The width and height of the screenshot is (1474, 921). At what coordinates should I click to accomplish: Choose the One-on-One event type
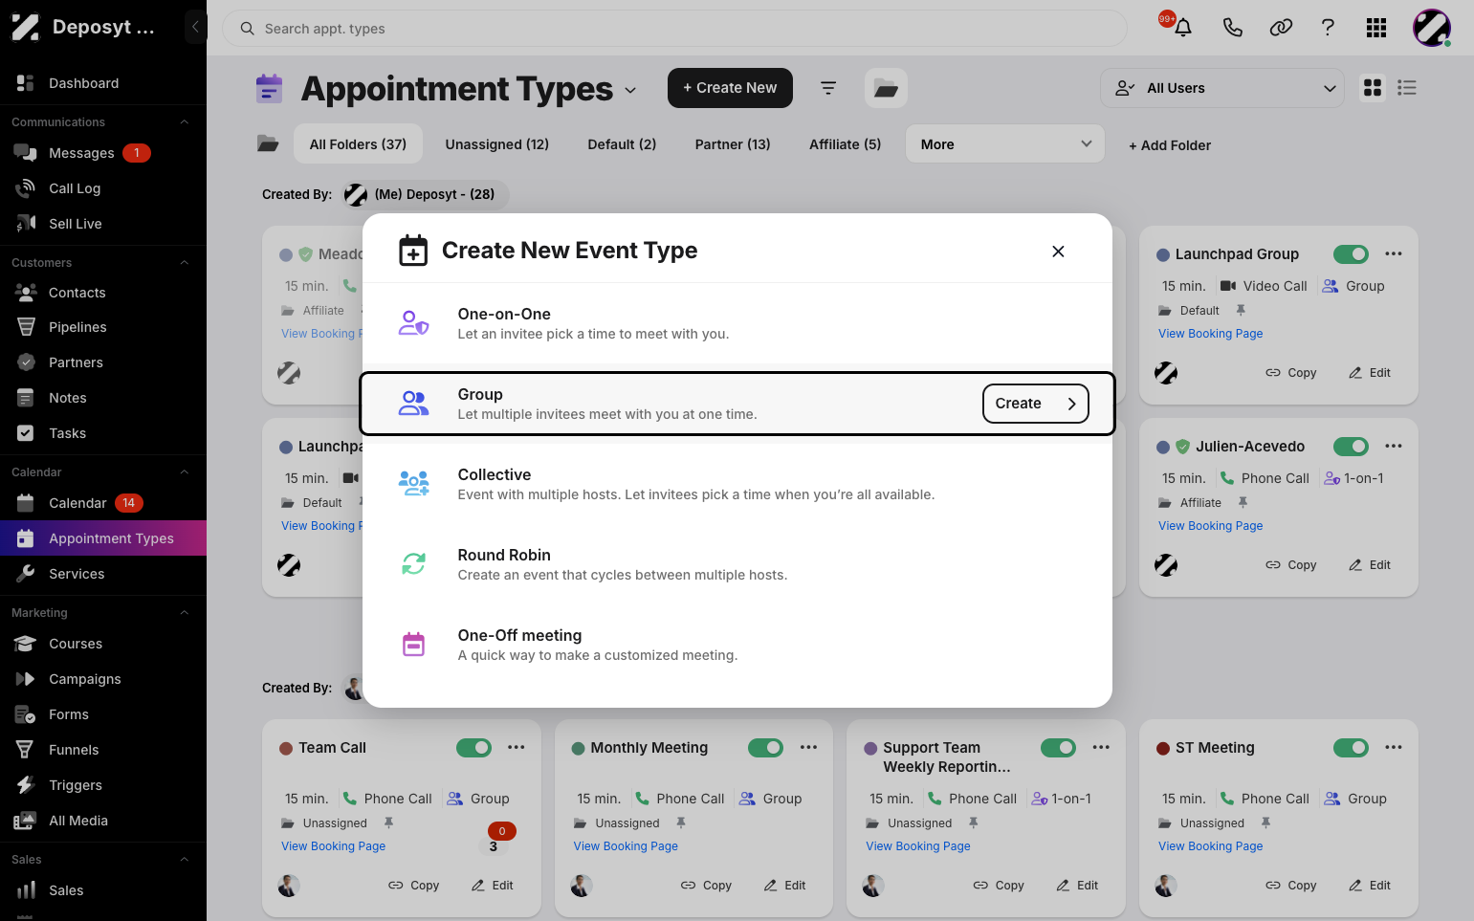(737, 323)
